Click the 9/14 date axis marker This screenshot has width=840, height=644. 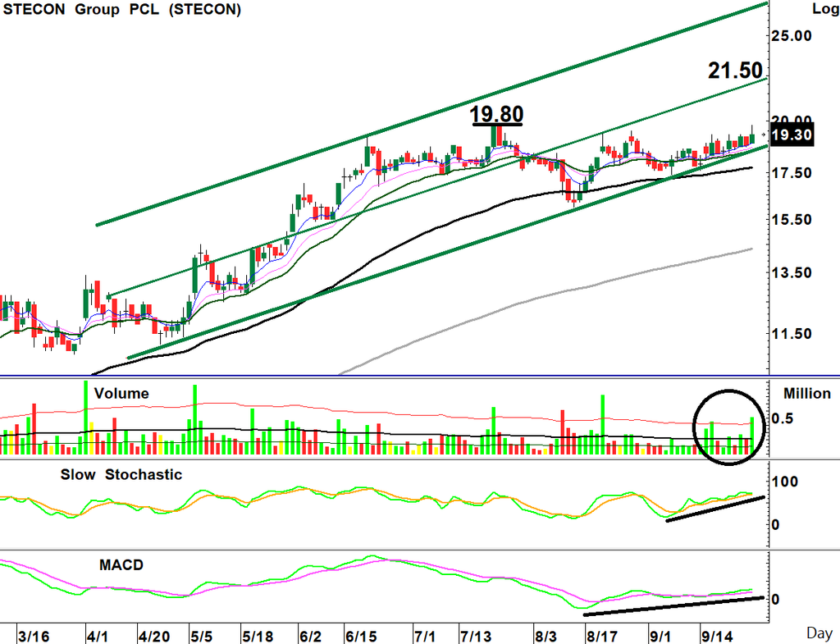click(x=718, y=636)
